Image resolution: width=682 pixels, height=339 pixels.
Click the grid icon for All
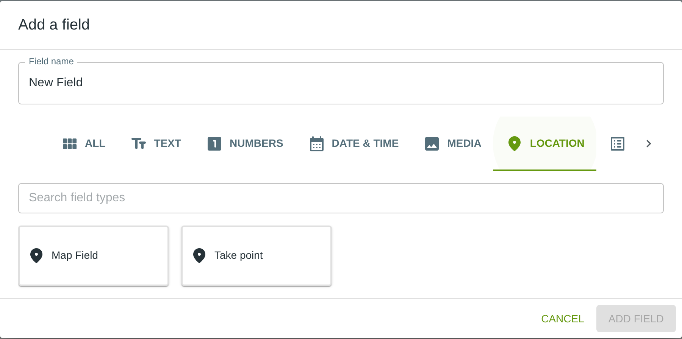pos(70,144)
